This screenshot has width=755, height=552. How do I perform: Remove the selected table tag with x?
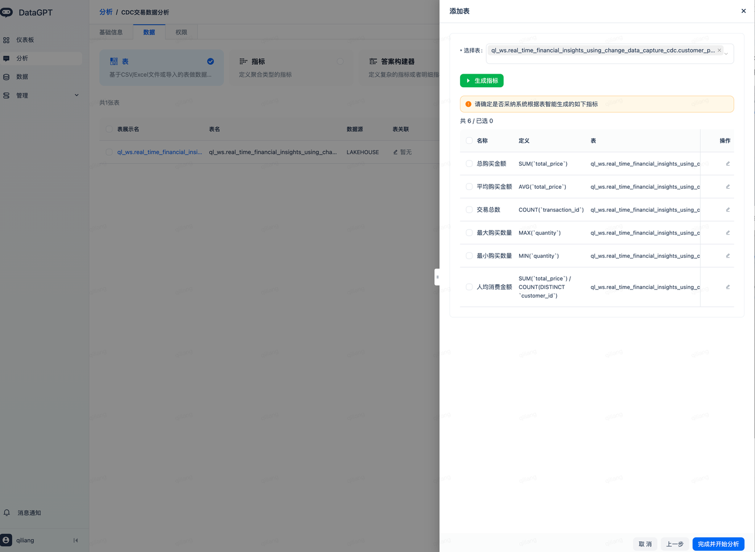[x=719, y=51]
